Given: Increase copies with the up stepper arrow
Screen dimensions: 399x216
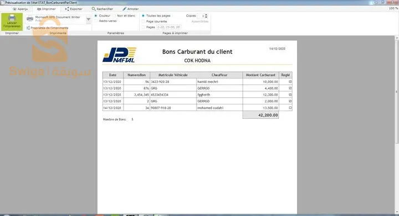Looking at the screenshot, I should [x=206, y=15].
